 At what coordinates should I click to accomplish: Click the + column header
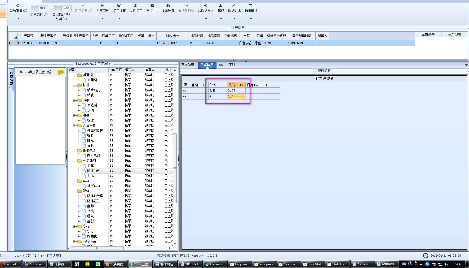268,85
